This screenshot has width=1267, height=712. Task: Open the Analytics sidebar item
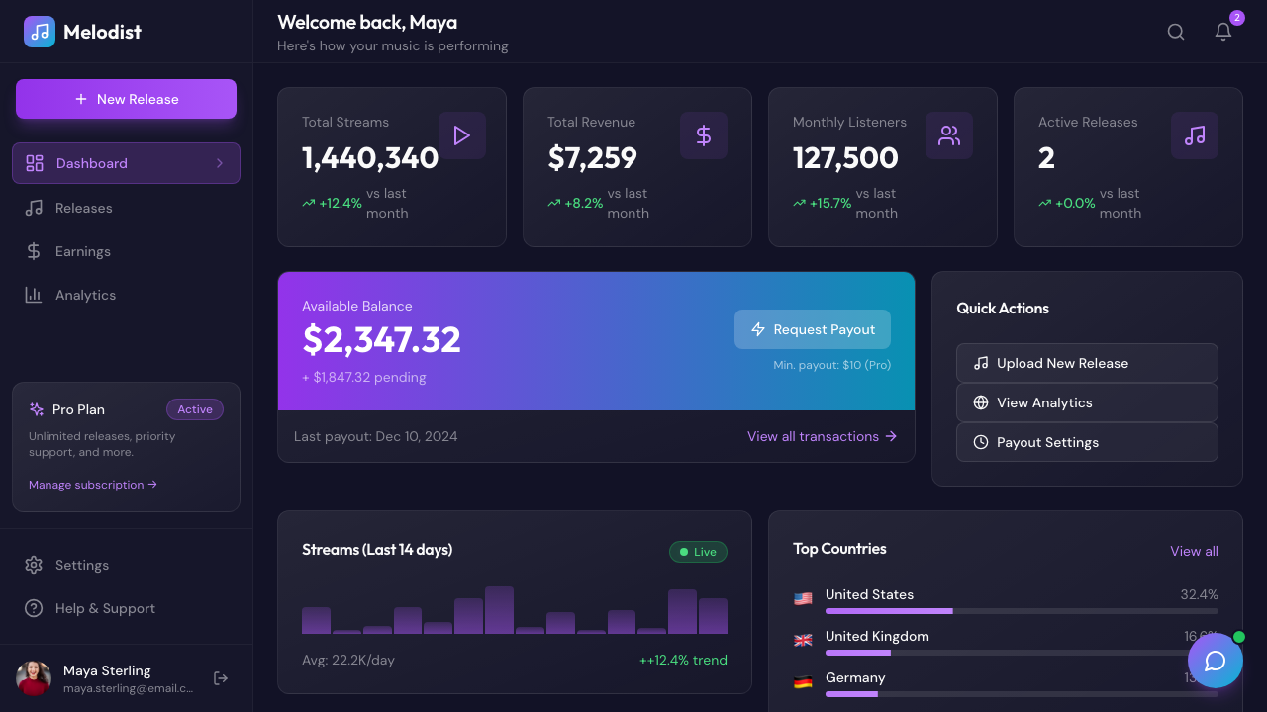point(85,295)
